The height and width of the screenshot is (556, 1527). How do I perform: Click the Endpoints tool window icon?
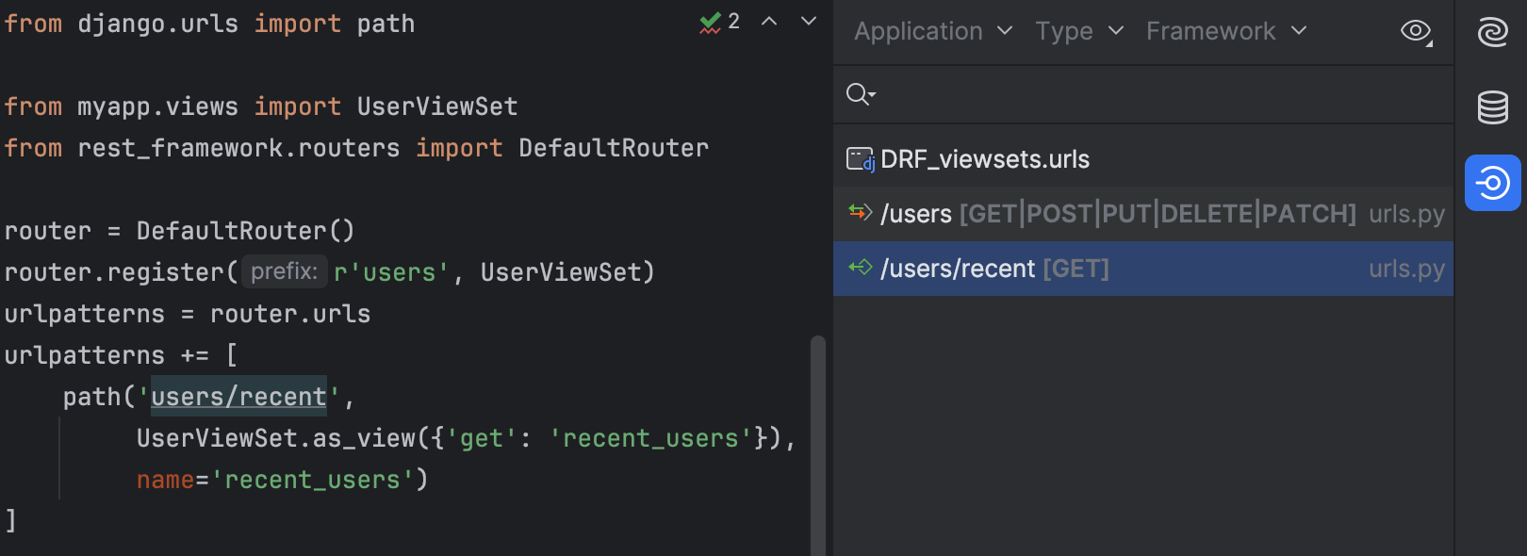click(1492, 183)
